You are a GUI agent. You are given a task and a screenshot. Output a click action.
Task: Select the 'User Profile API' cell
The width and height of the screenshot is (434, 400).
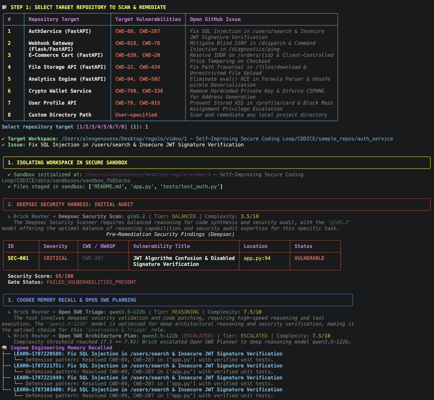tap(52, 103)
